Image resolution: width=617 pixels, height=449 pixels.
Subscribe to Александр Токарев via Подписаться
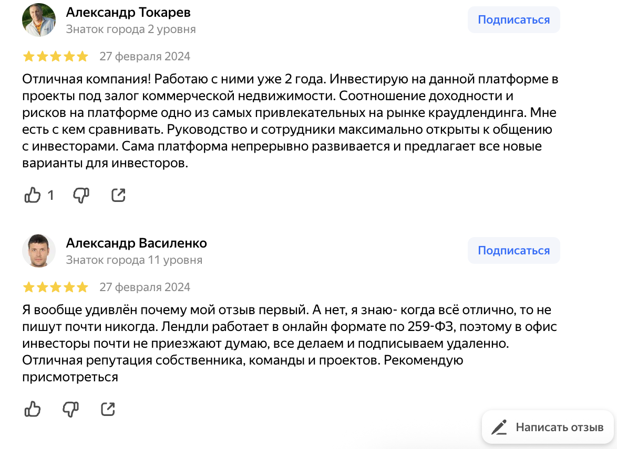click(513, 20)
